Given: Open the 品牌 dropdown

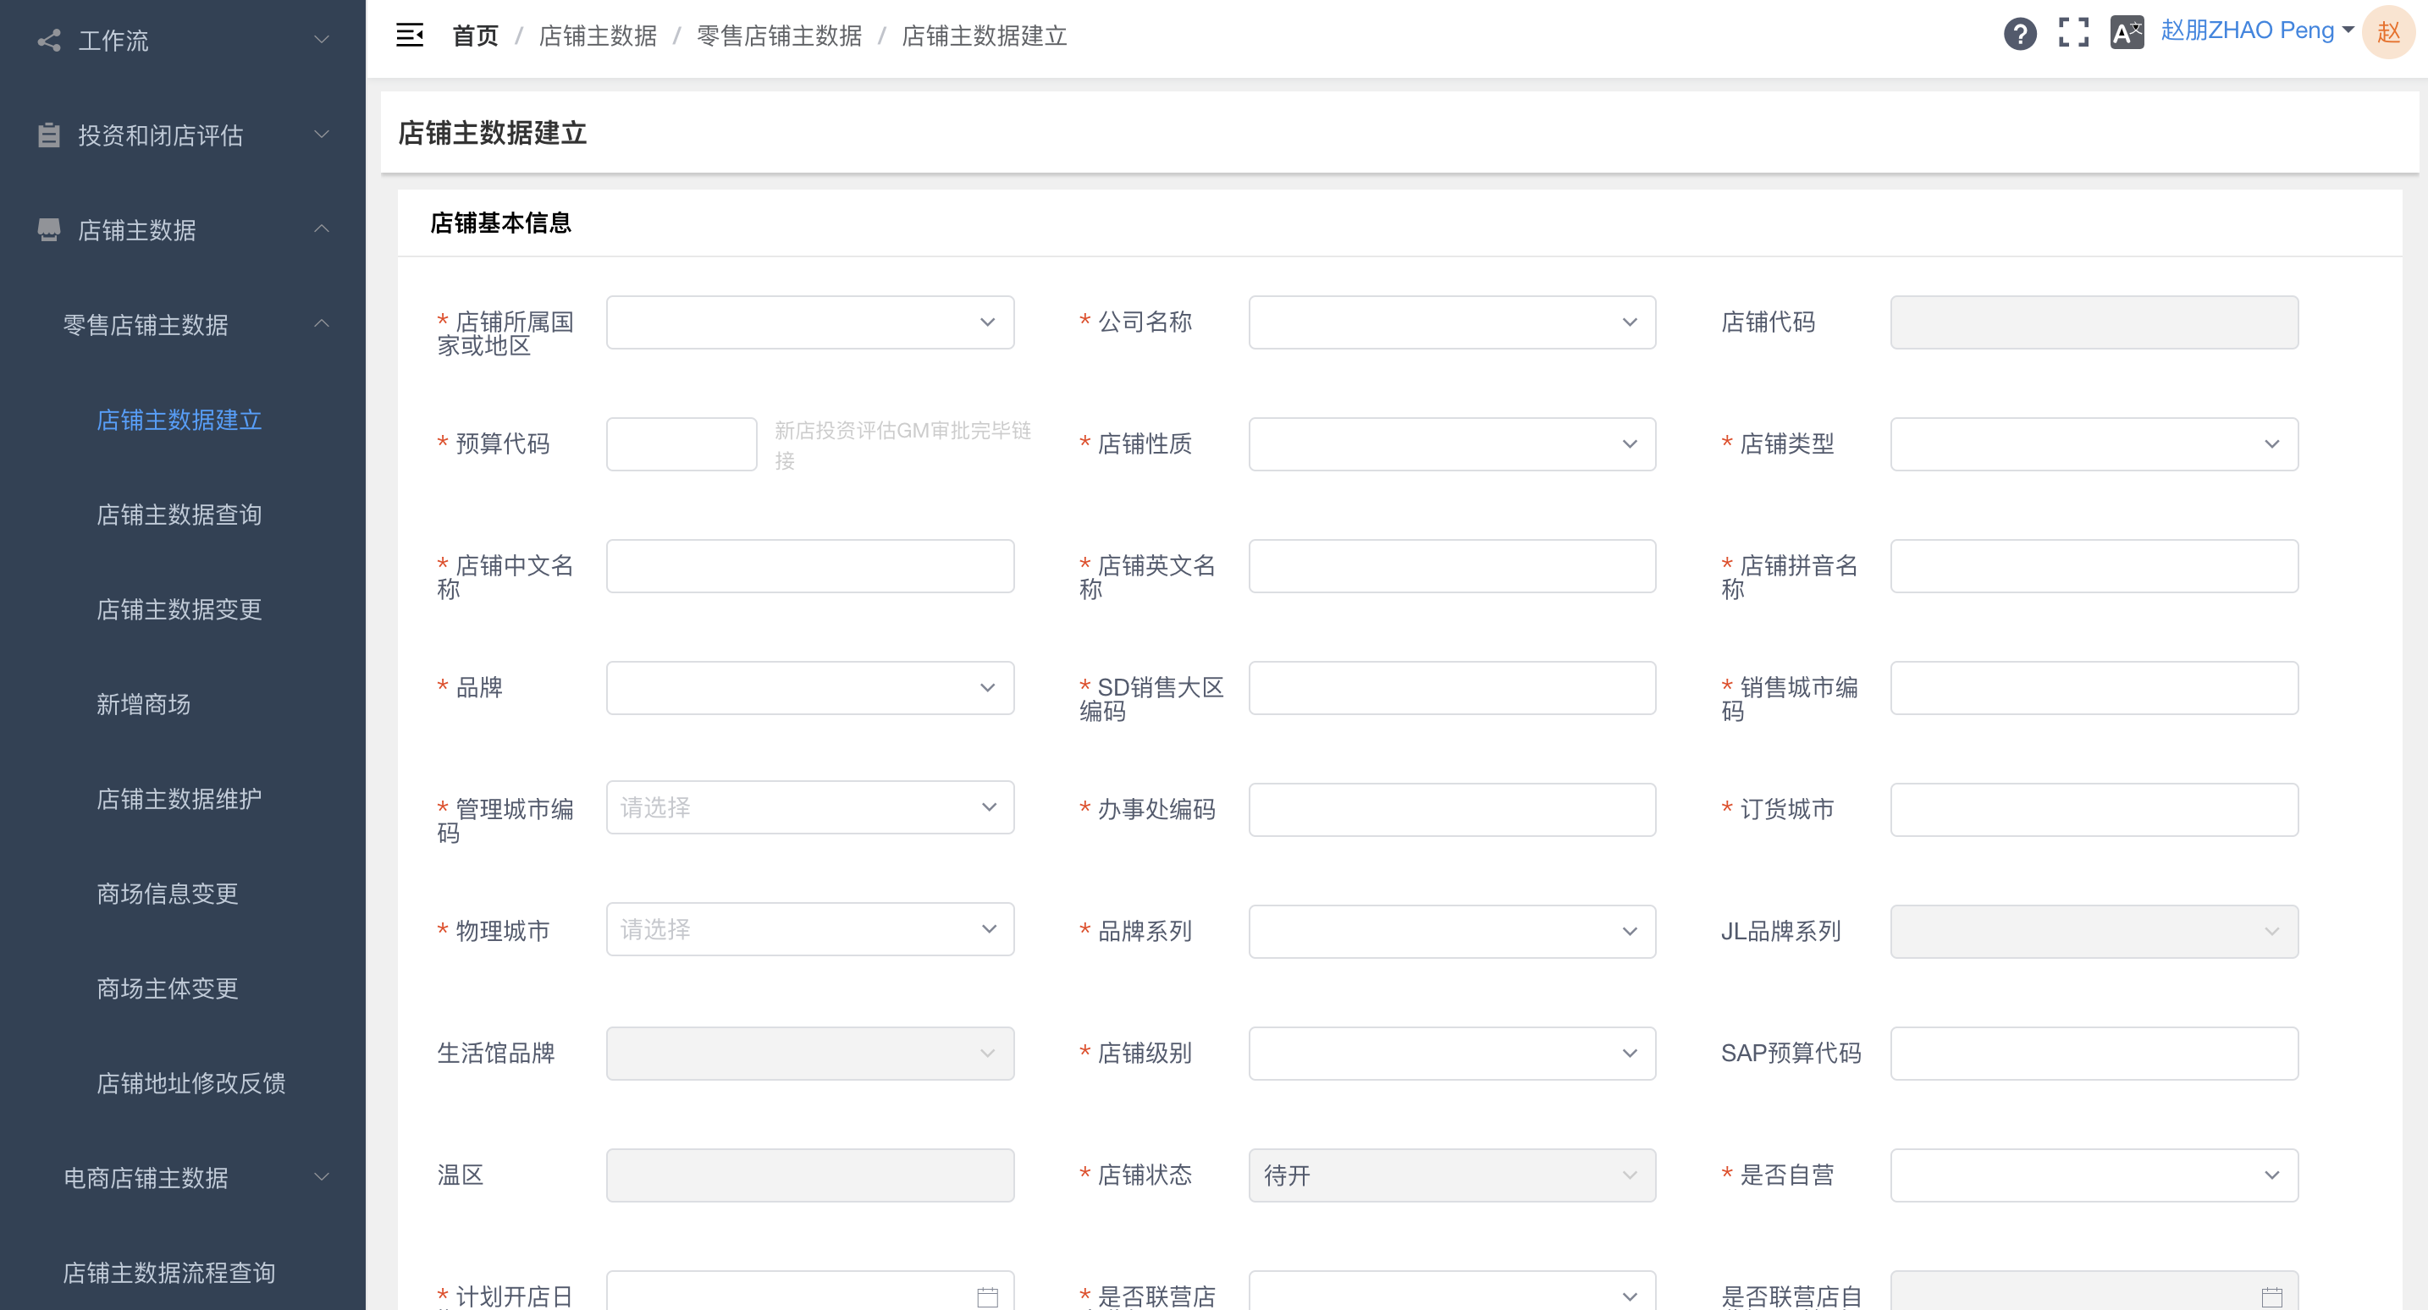Looking at the screenshot, I should click(809, 688).
